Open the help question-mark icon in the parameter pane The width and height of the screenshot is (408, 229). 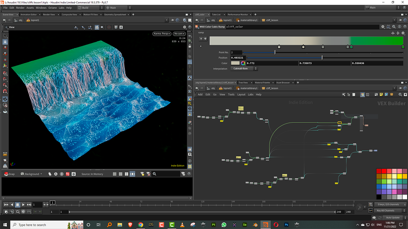click(405, 27)
